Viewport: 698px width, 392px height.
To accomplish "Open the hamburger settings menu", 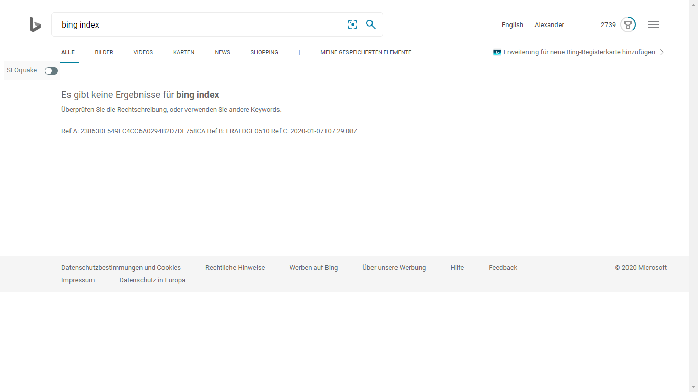I will click(654, 24).
